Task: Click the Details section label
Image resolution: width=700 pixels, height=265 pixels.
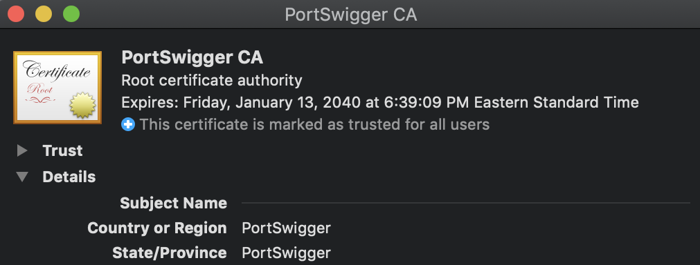Action: [69, 177]
